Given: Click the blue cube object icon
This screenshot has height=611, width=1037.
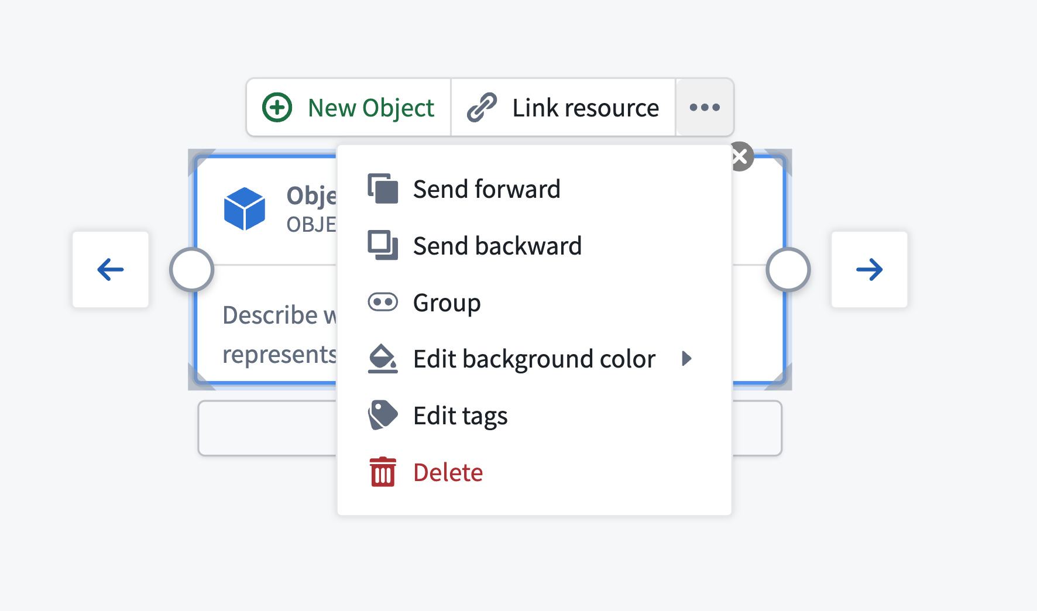Looking at the screenshot, I should coord(245,208).
